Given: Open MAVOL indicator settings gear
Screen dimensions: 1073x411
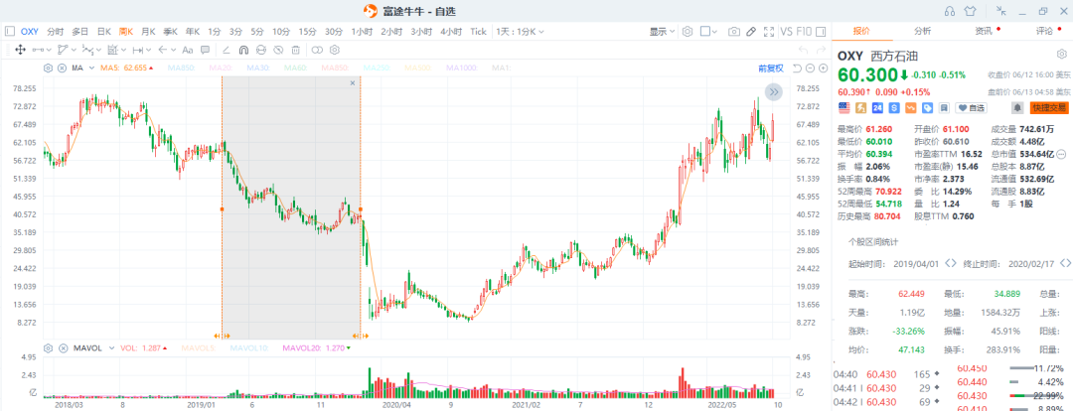Looking at the screenshot, I should click(x=48, y=347).
